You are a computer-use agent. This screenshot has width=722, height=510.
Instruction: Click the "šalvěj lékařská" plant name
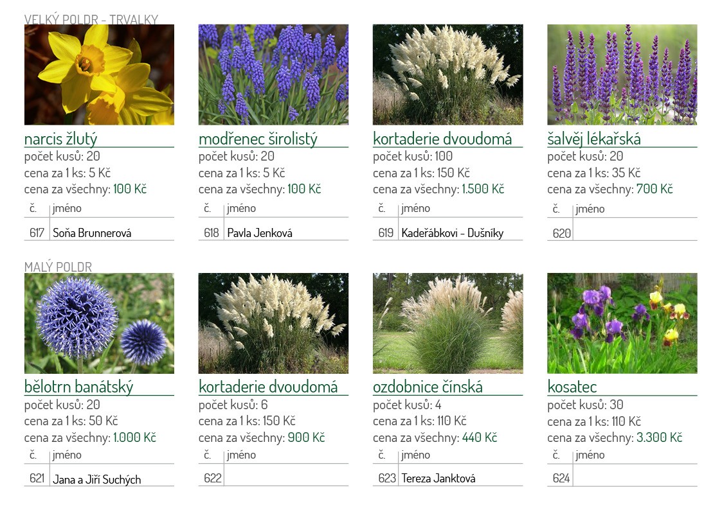tap(593, 139)
